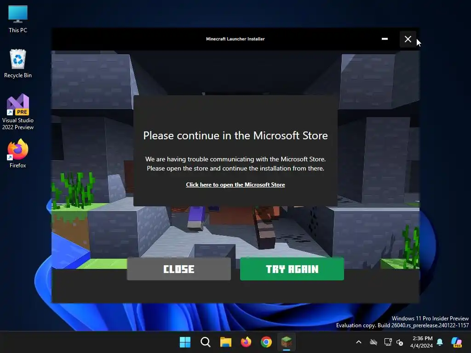Expand the hidden system tray icons
Image resolution: width=471 pixels, height=353 pixels.
(x=359, y=342)
